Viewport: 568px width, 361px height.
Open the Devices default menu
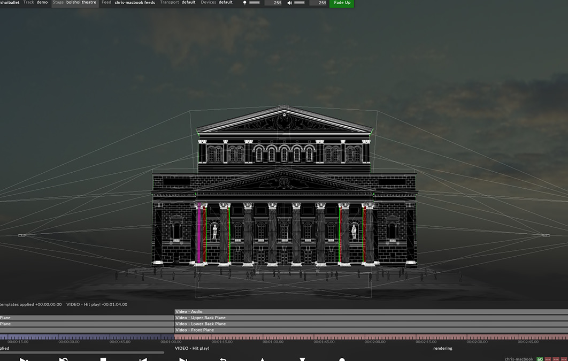coord(217,3)
